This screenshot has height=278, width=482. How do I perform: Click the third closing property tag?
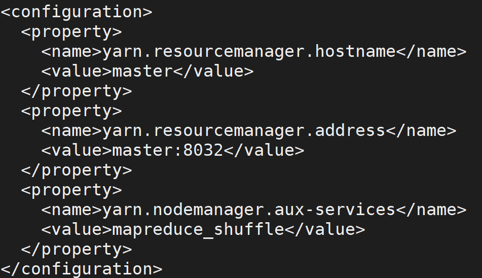point(77,250)
